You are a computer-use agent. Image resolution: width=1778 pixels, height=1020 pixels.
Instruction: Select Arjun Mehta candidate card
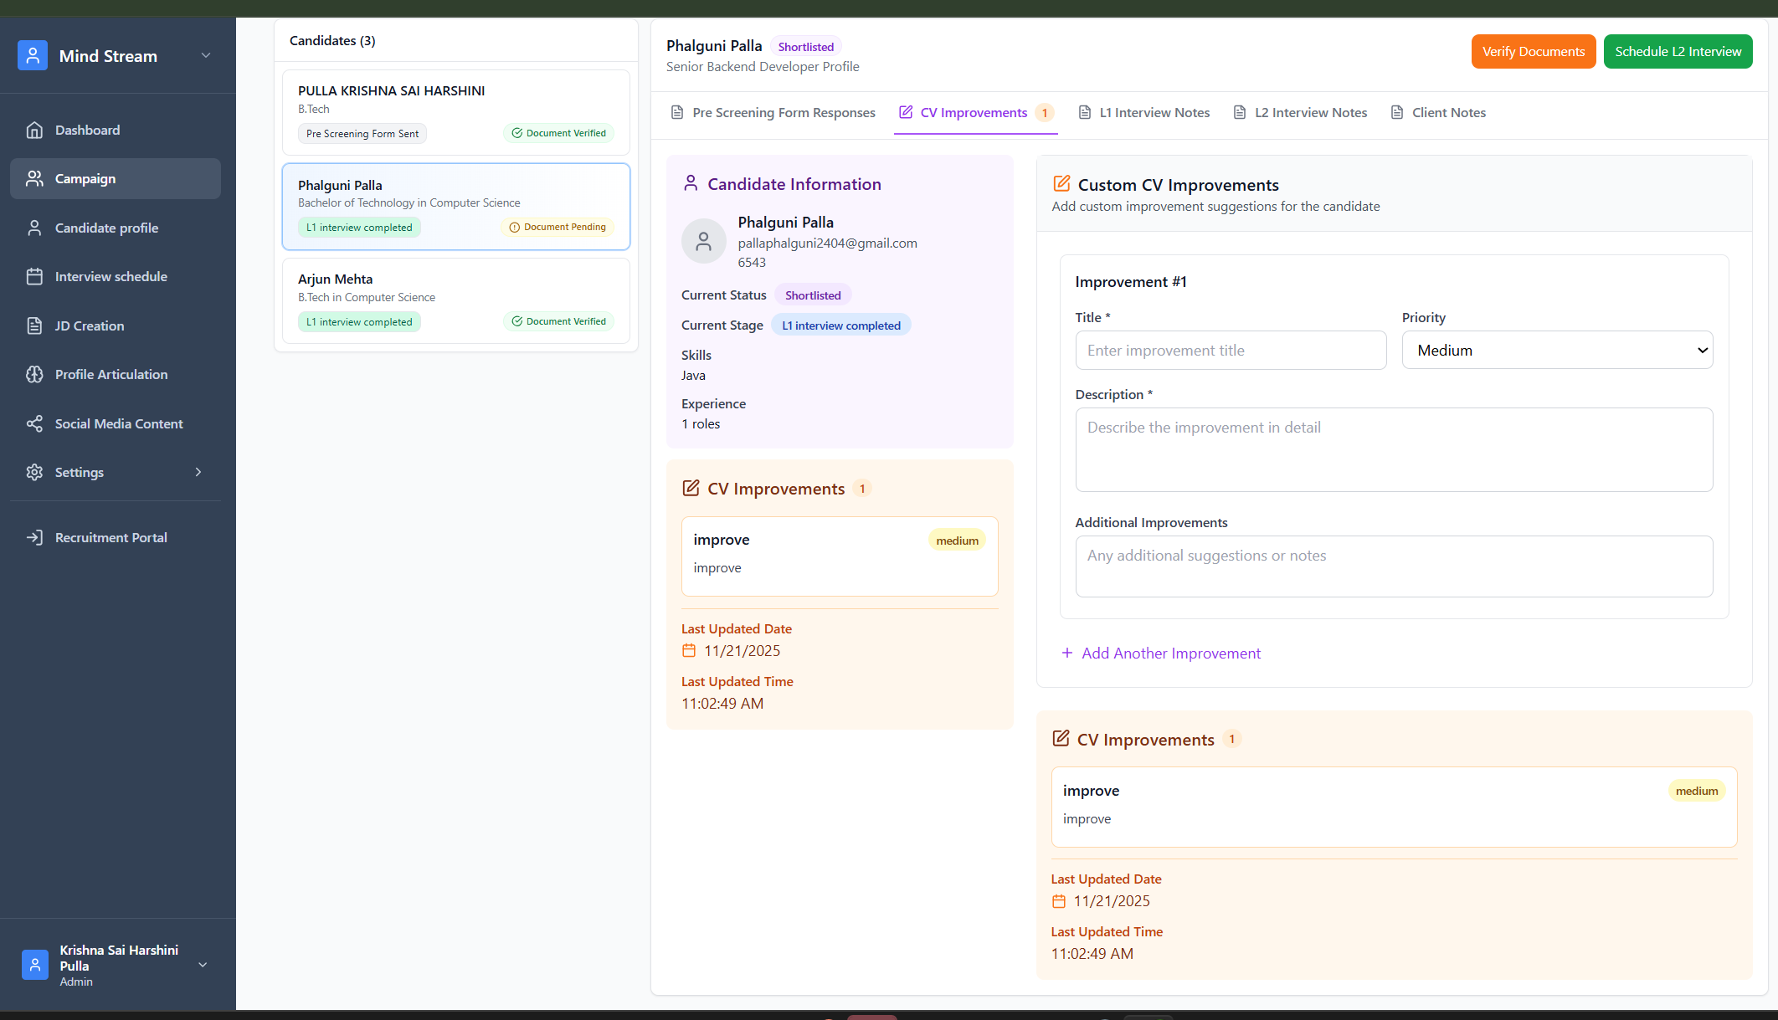(455, 300)
